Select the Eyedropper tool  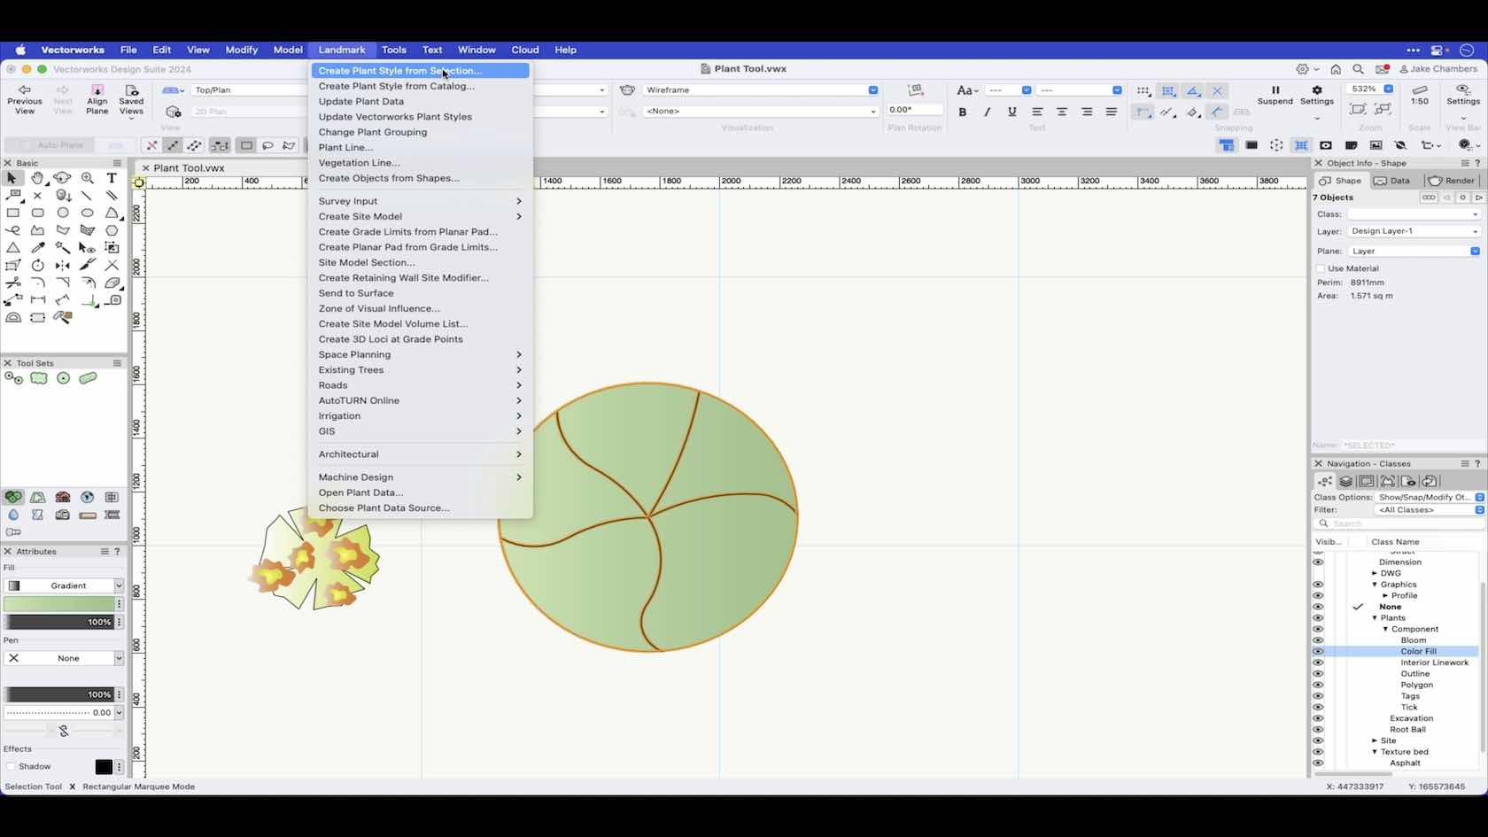click(x=38, y=248)
